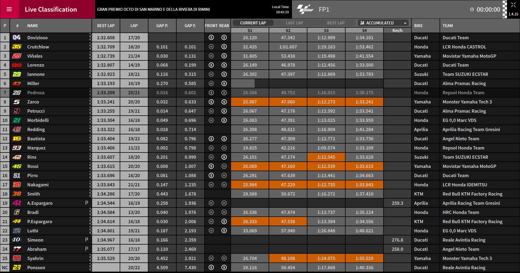Sort by the GAP P. column header
Screen dimensions: 520x273
[x=162, y=26]
